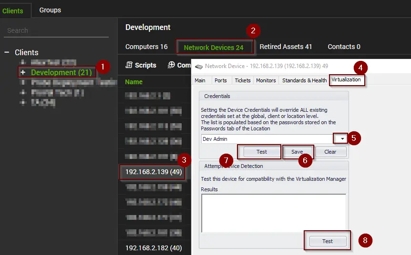
Task: Select device 192.168.2.139 (49) in list
Action: (154, 172)
